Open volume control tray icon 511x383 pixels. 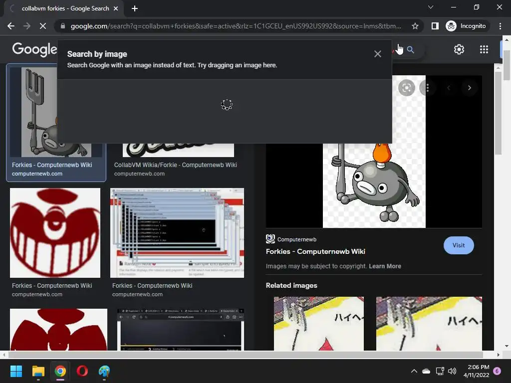[452, 371]
